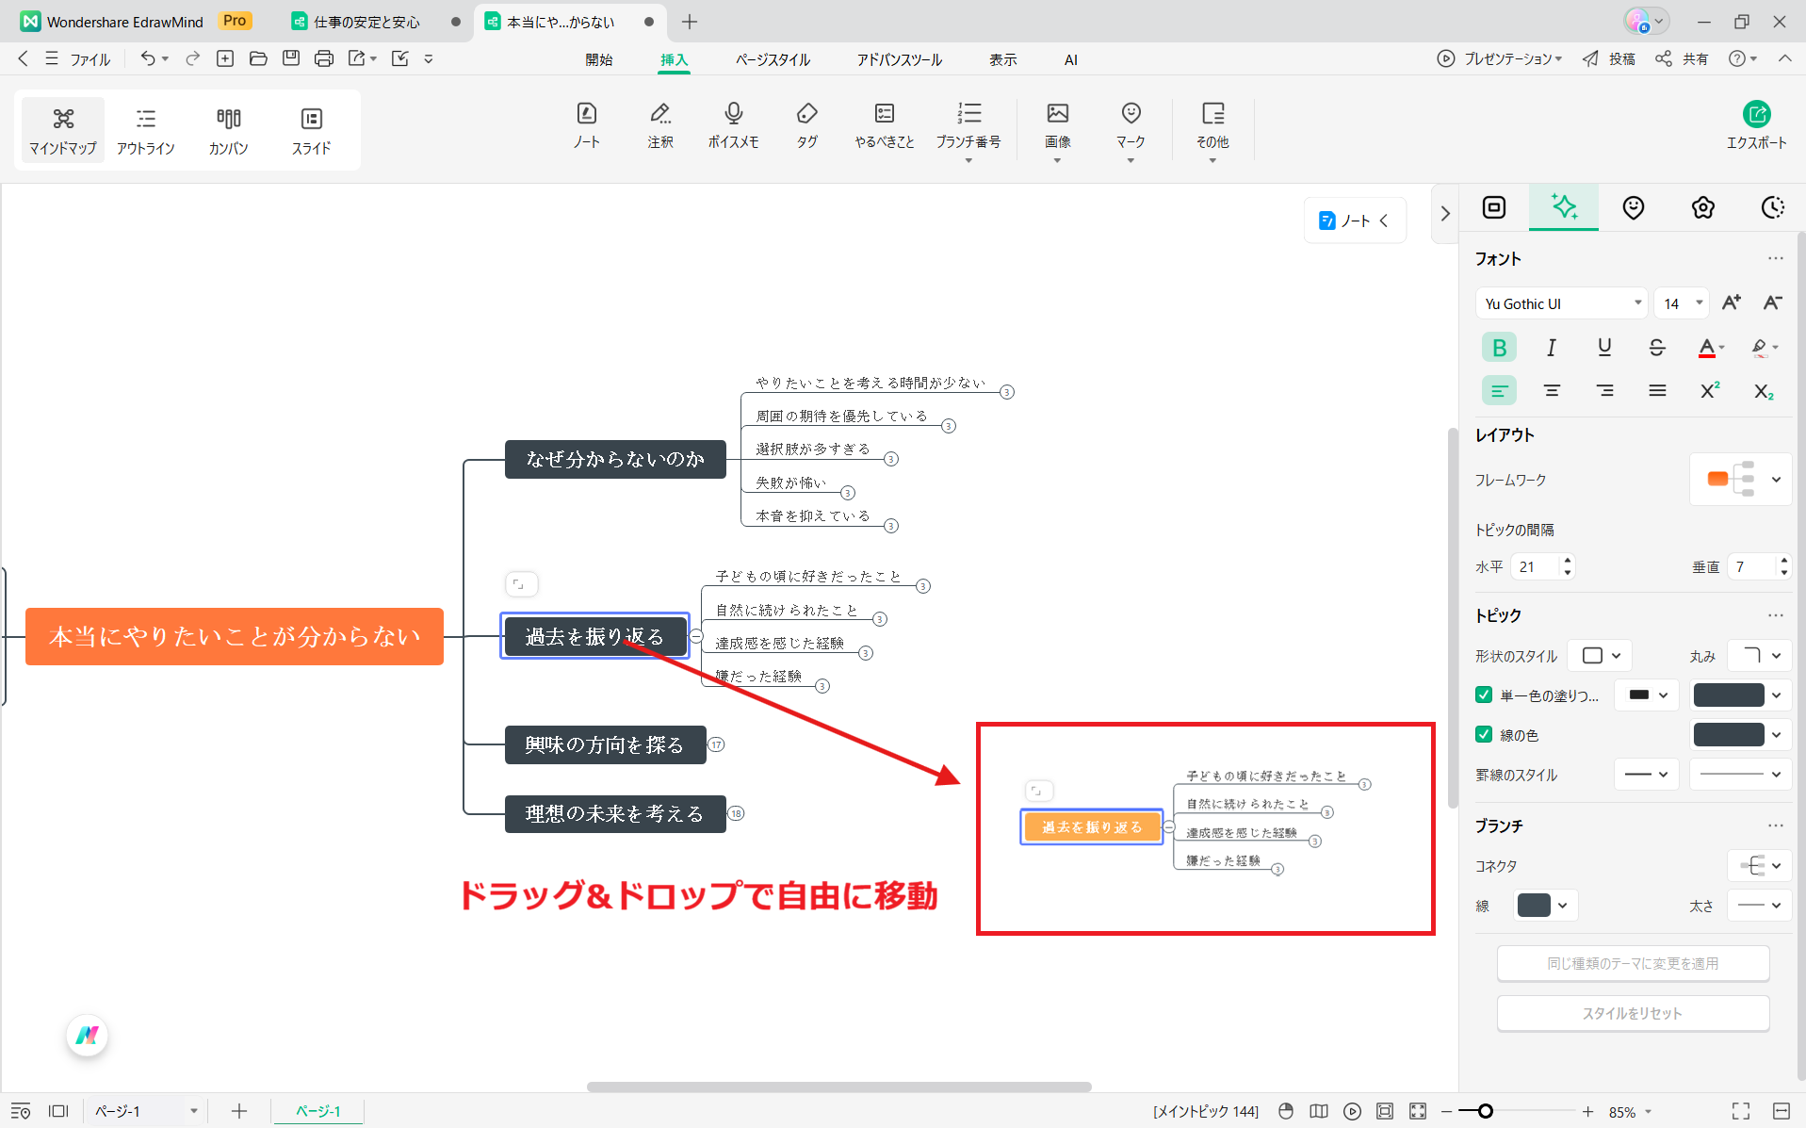Insert a tag (タグ)
This screenshot has width=1806, height=1128.
[806, 126]
